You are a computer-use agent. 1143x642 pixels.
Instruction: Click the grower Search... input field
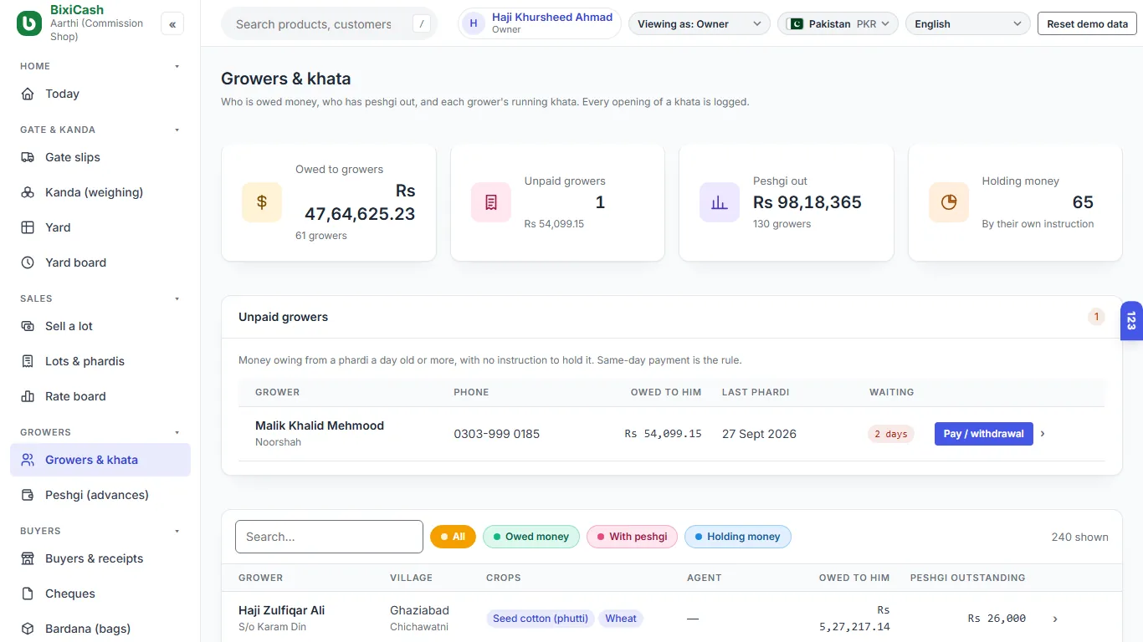click(329, 537)
